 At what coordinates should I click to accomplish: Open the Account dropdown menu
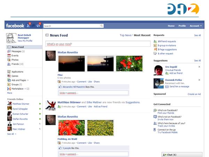196,26
